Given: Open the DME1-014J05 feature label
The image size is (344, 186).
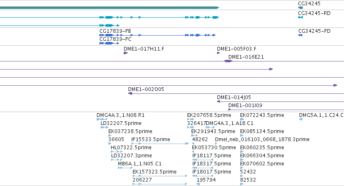Looking at the screenshot, I should pyautogui.click(x=234, y=97).
